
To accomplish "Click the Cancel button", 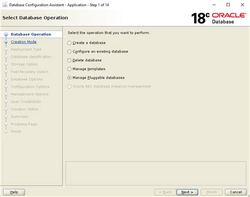I will [x=236, y=192].
